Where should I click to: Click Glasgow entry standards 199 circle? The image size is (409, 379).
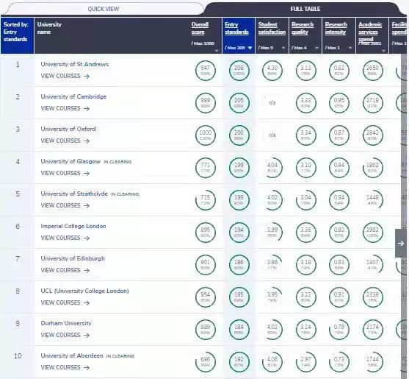[239, 168]
